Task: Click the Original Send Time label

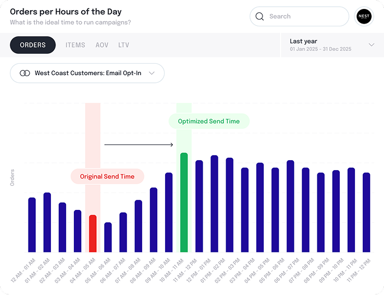Action: point(107,176)
